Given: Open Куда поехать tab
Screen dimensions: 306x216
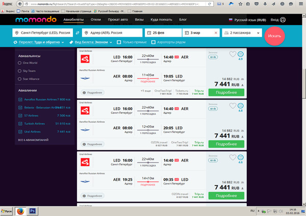Looking at the screenshot, I should pyautogui.click(x=161, y=20).
